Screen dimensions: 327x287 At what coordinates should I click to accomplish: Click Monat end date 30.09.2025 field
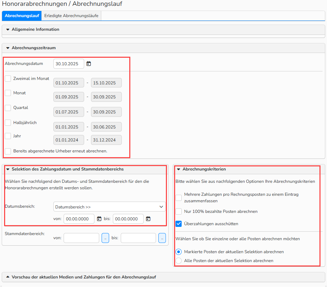click(106, 97)
